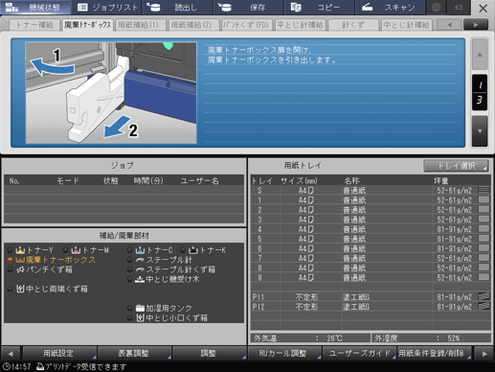Click the 中とじ機受け木 icon

click(x=140, y=279)
